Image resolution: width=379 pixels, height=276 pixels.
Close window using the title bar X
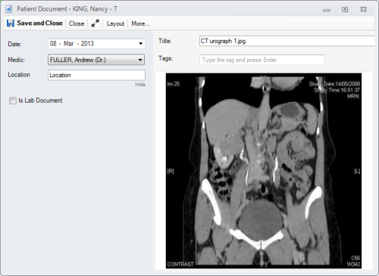[363, 9]
